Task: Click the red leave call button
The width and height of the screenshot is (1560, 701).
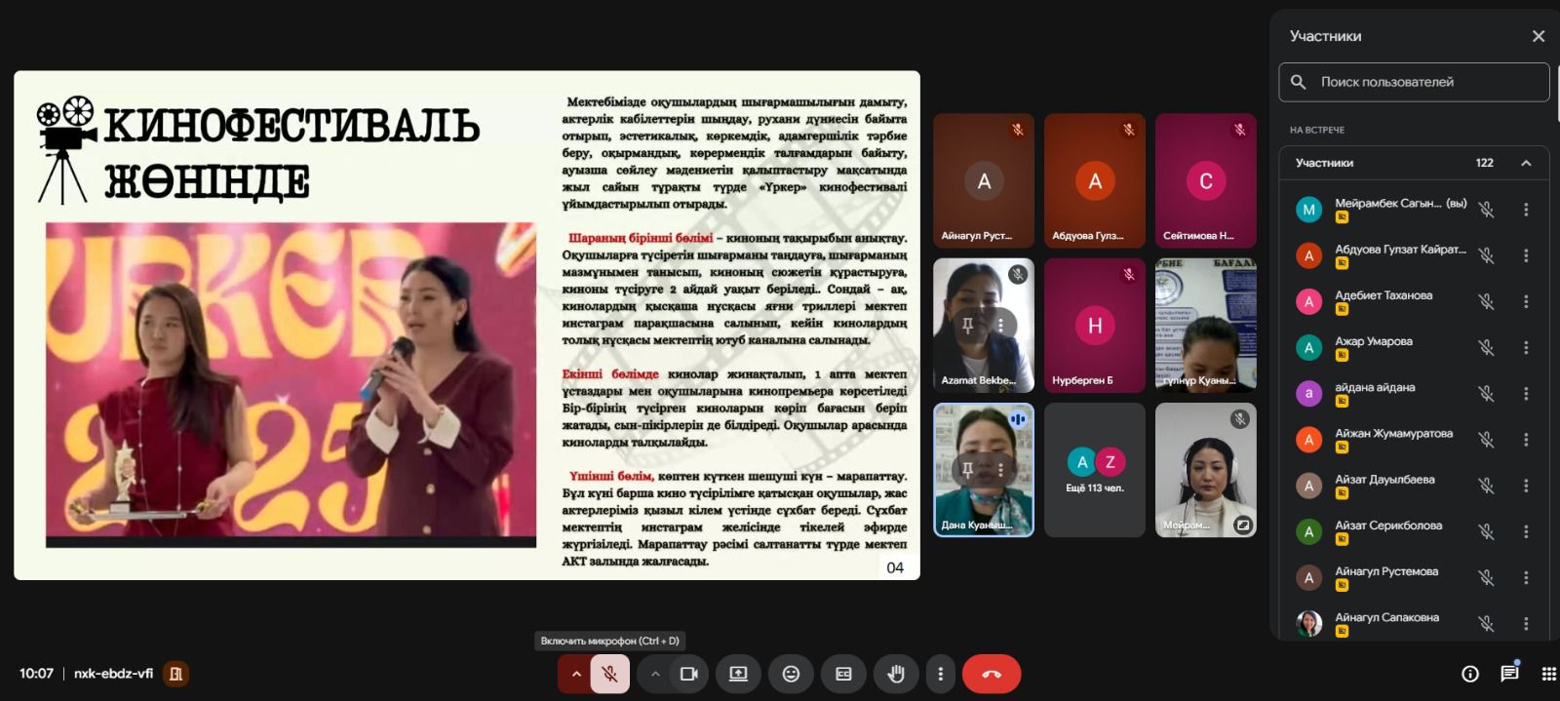Action: pyautogui.click(x=991, y=674)
